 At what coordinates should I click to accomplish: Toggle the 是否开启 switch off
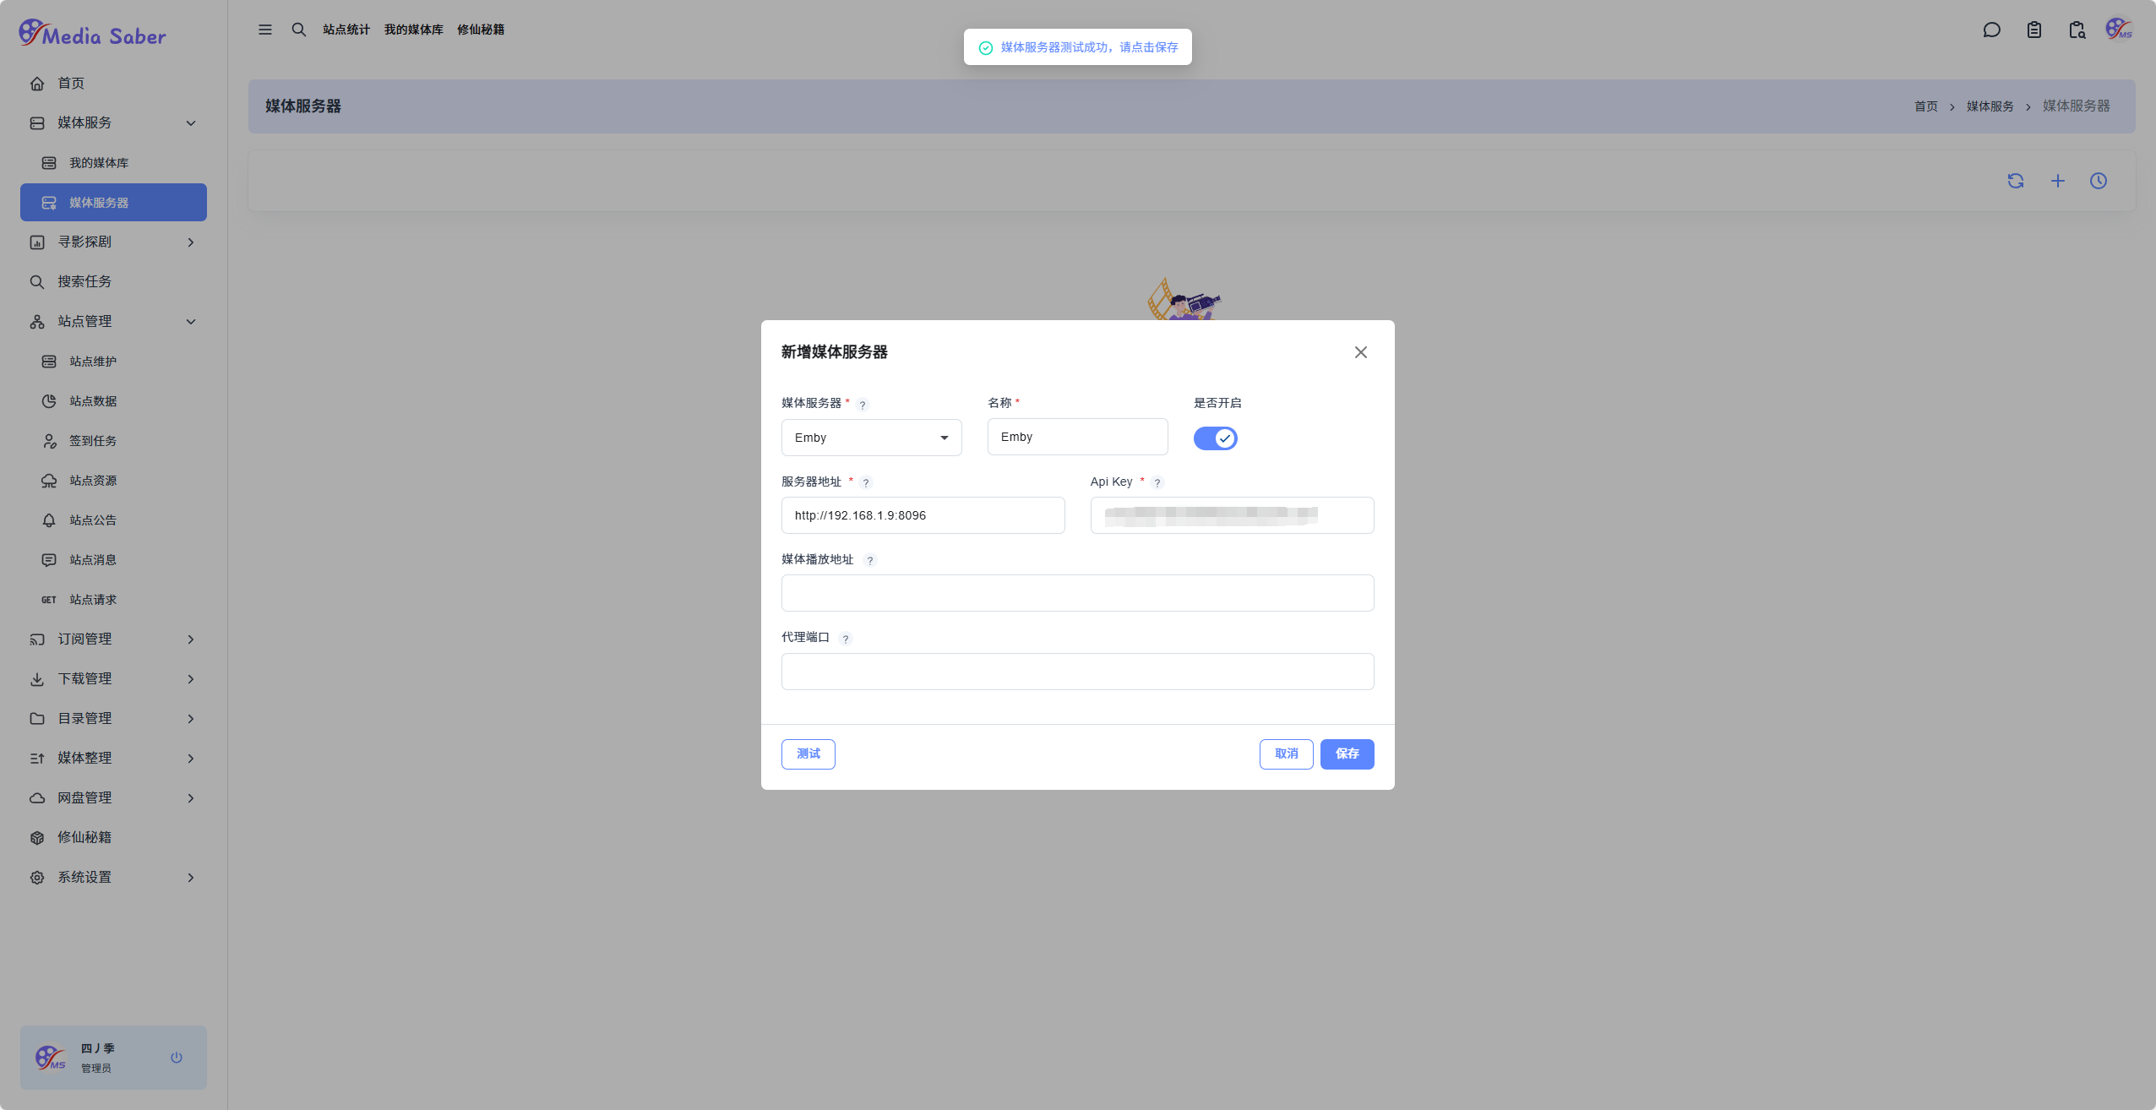pos(1215,438)
